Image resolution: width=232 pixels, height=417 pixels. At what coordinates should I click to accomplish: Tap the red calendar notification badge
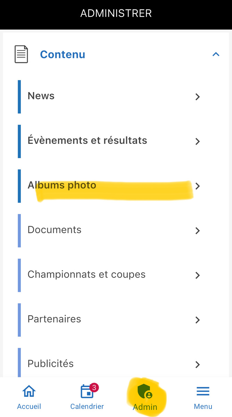point(94,387)
